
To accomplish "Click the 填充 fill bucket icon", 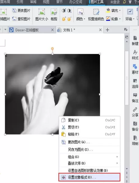I will point(108,10).
